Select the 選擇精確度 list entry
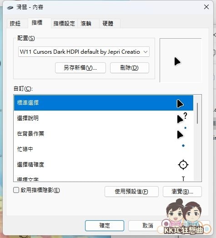 [103, 165]
